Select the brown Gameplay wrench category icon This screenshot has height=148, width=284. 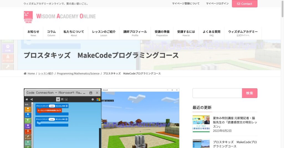[x=28, y=137]
